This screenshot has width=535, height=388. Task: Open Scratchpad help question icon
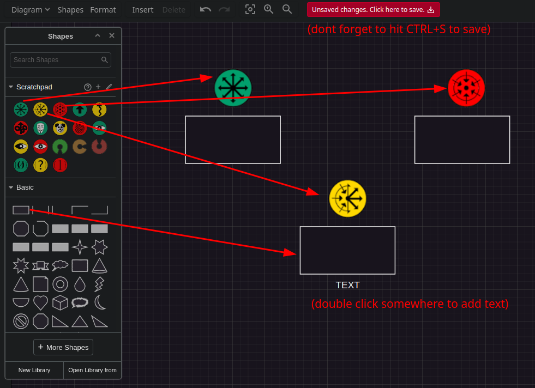click(x=88, y=87)
